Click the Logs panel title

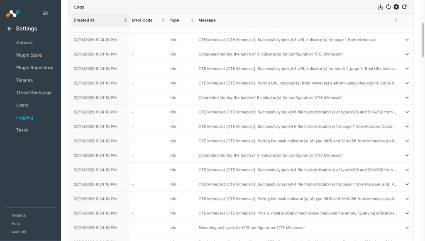[x=79, y=7]
